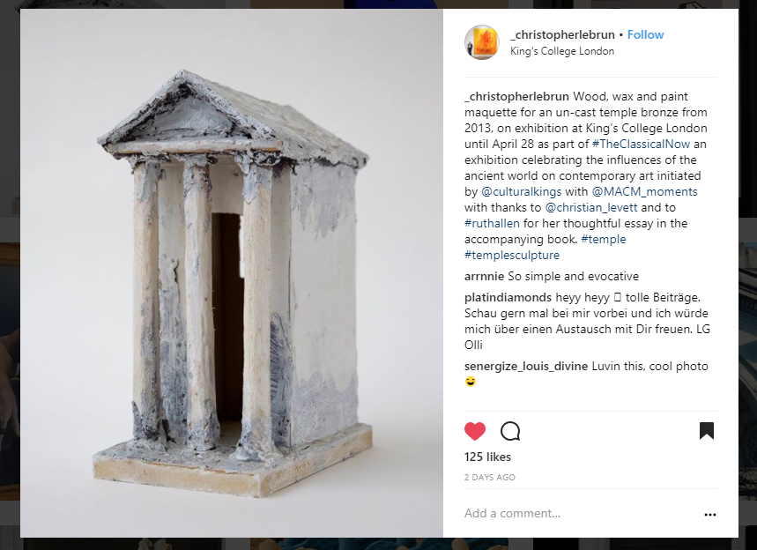Open the @christian_levett mention
The image size is (757, 550).
(x=591, y=208)
